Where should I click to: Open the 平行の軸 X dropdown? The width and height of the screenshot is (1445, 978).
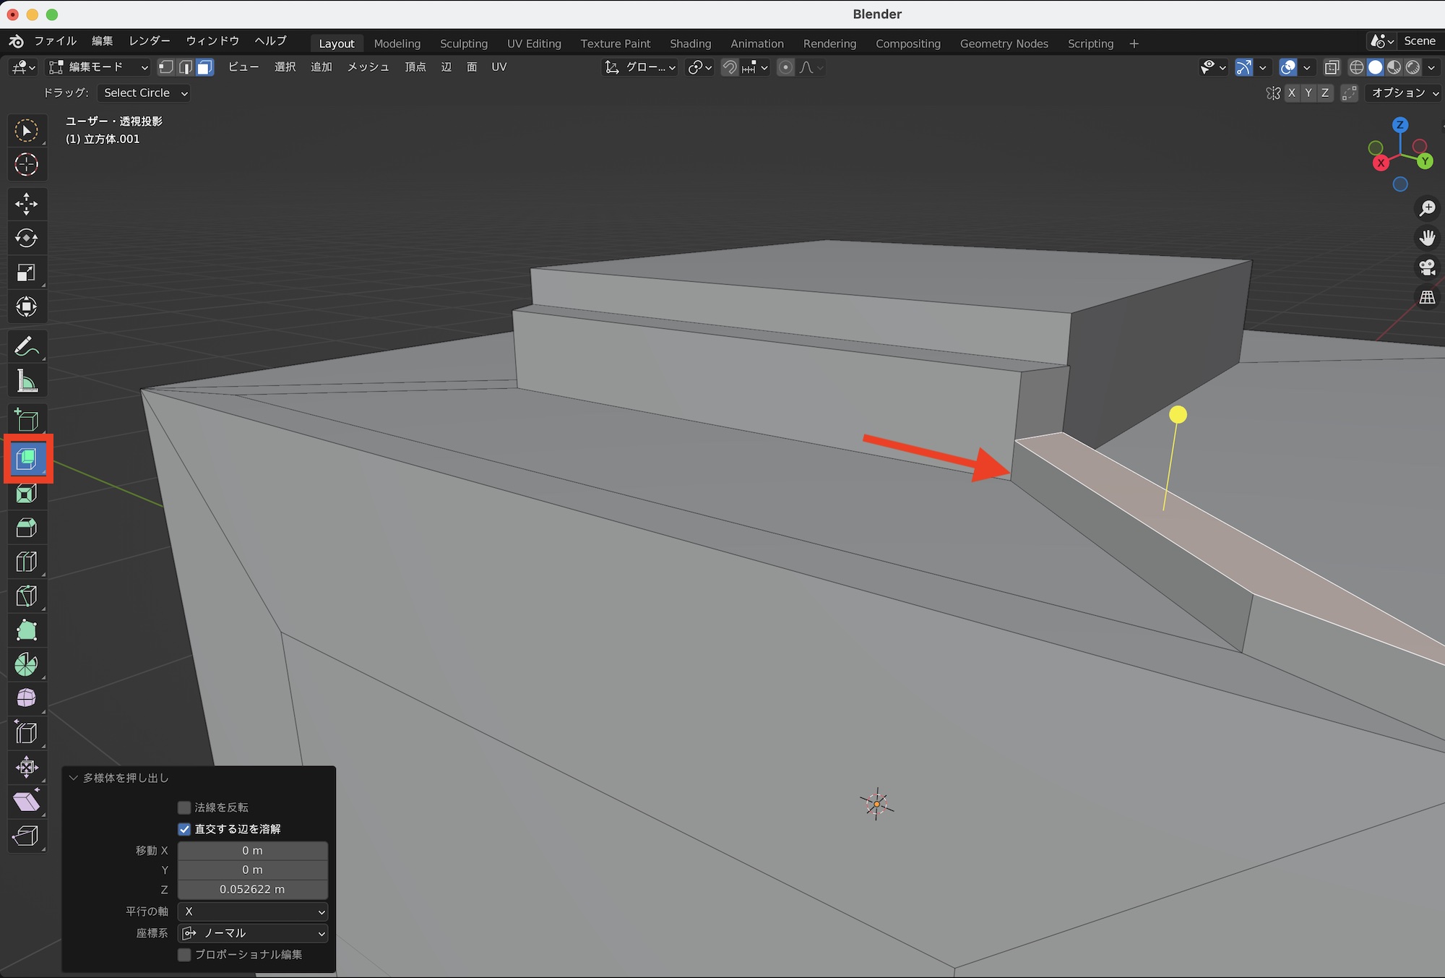[x=253, y=911]
